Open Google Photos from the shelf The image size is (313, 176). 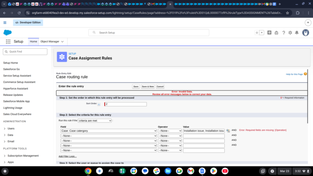click(x=156, y=171)
